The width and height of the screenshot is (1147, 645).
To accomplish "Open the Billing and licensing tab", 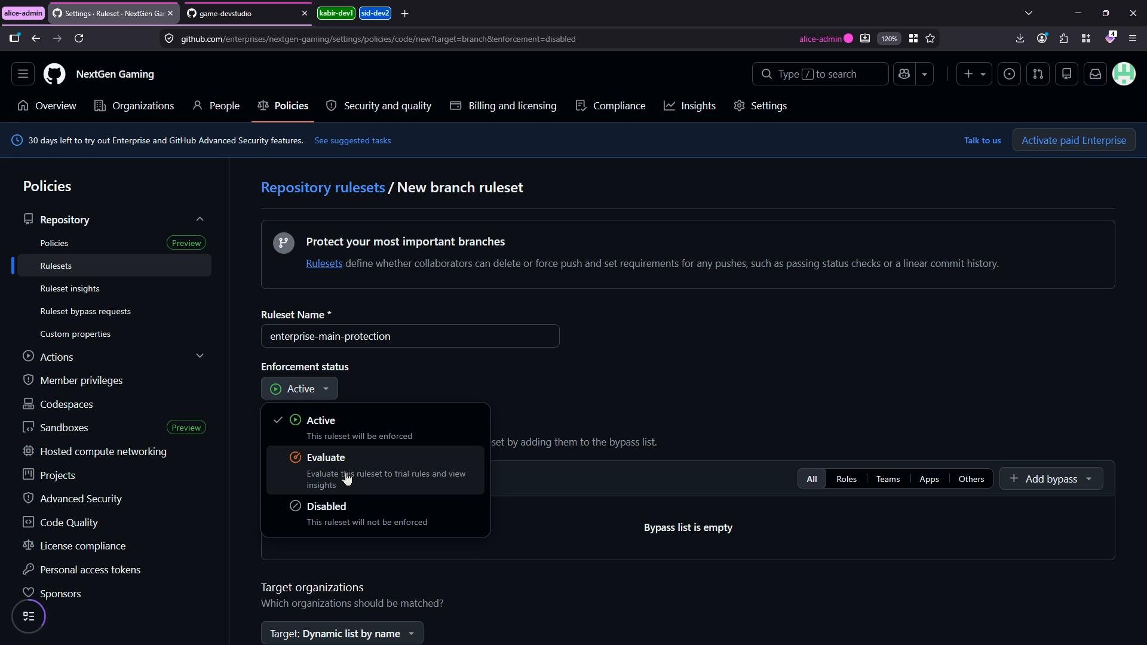I will (x=503, y=106).
